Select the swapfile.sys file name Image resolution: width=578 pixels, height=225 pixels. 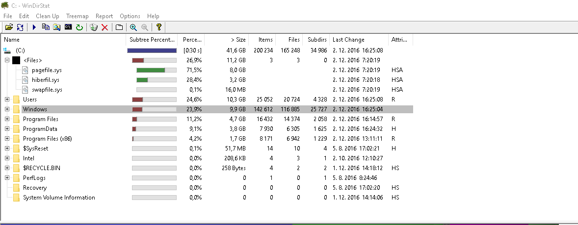47,90
